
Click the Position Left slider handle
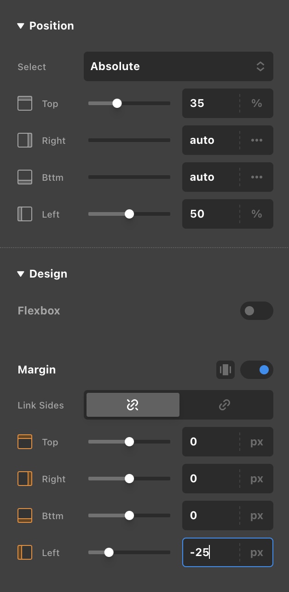coord(129,214)
